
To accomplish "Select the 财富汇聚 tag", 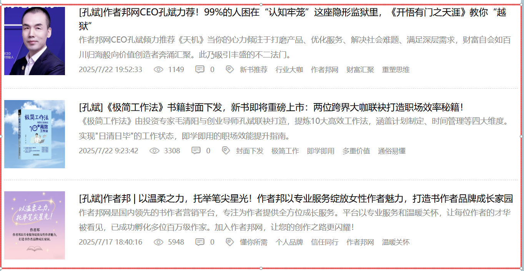I will tap(360, 69).
